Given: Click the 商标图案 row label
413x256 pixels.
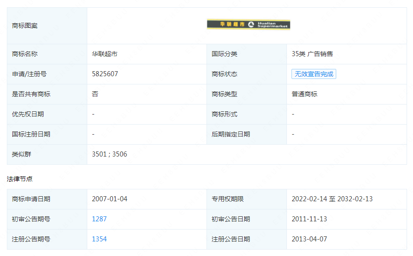Looking at the screenshot, I should coord(25,26).
